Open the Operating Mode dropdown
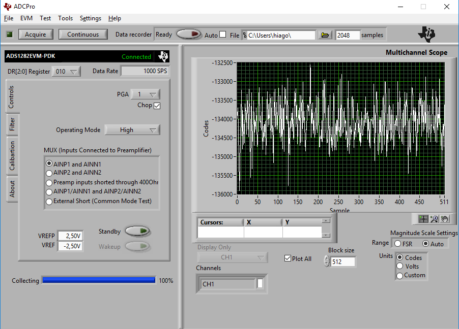Image resolution: width=459 pixels, height=329 pixels. (132, 130)
